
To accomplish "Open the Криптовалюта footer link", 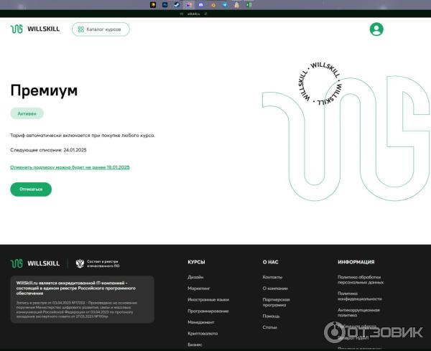I will 203,334.
